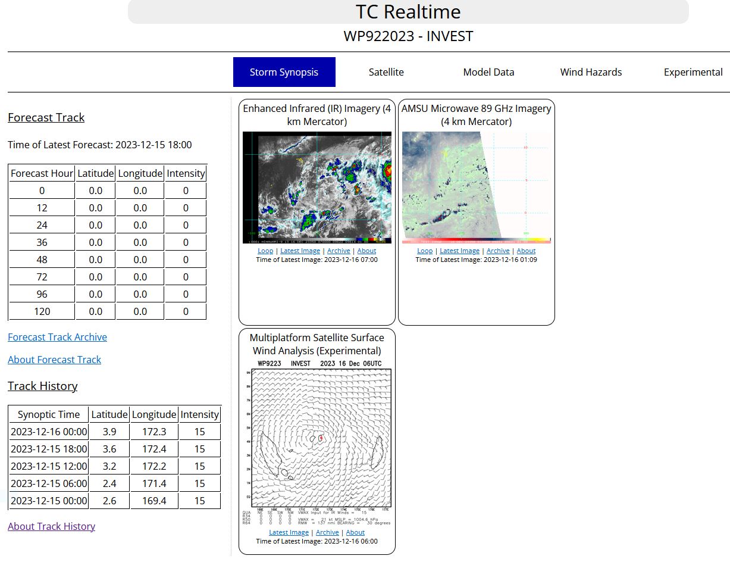
Task: Select the Wind Hazards tab
Action: click(591, 72)
